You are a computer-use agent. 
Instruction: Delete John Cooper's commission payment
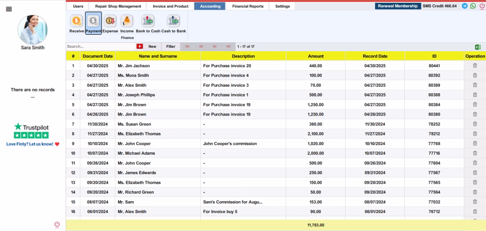point(475,143)
